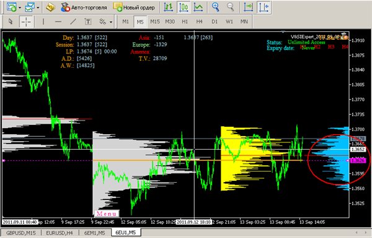This screenshot has width=372, height=238.
Task: Switch chart to bar chart type
Action: (168, 7)
